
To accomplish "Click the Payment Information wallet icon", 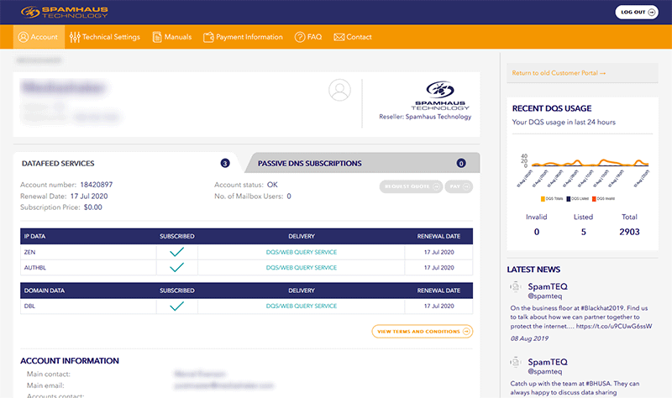I will 208,37.
